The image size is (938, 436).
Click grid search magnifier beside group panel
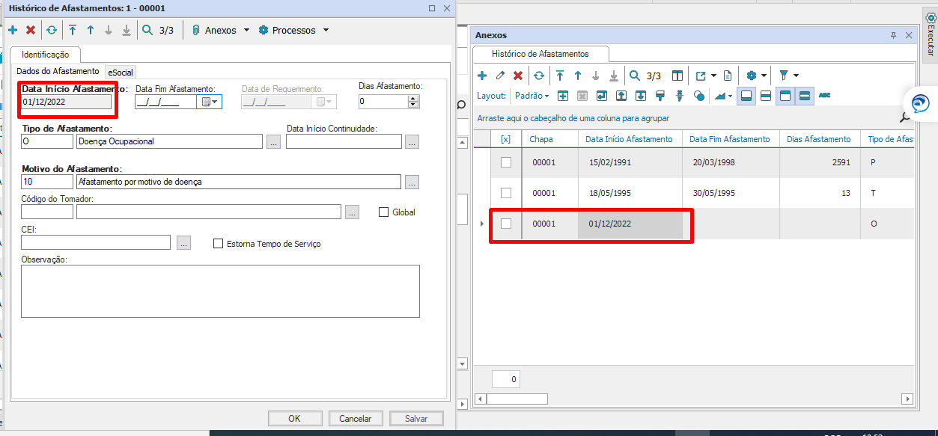tap(904, 117)
